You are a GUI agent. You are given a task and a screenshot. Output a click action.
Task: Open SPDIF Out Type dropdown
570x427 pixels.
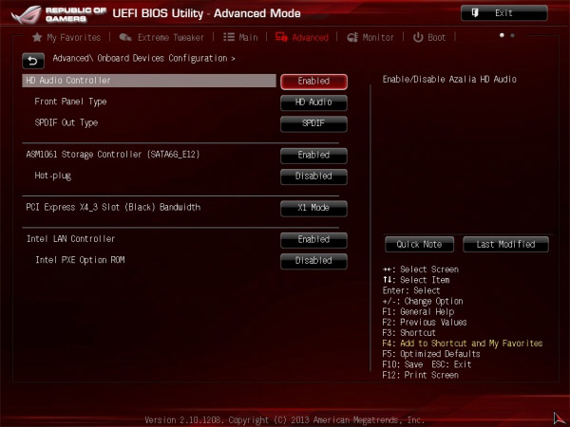[313, 123]
